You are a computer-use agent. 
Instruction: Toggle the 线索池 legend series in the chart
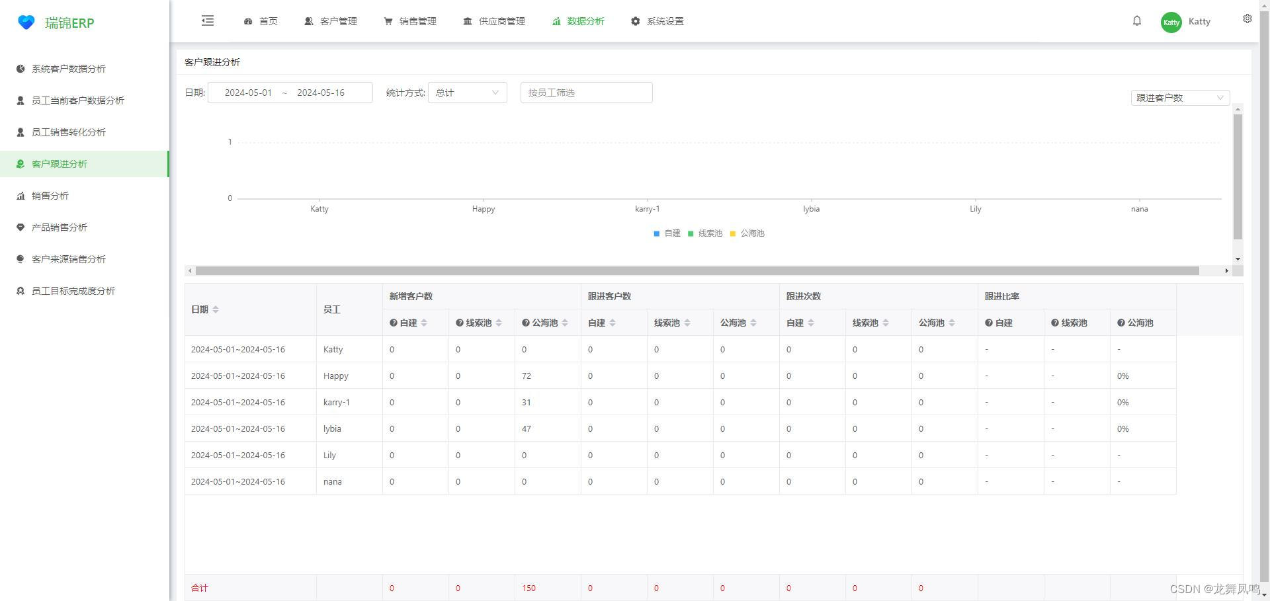pyautogui.click(x=705, y=233)
